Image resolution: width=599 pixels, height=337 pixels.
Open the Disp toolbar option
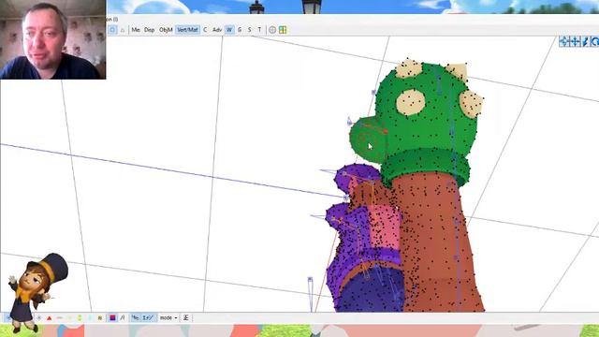[x=149, y=30]
